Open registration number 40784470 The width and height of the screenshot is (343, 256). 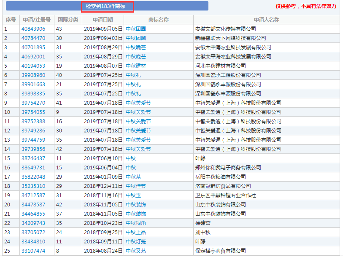(33, 38)
